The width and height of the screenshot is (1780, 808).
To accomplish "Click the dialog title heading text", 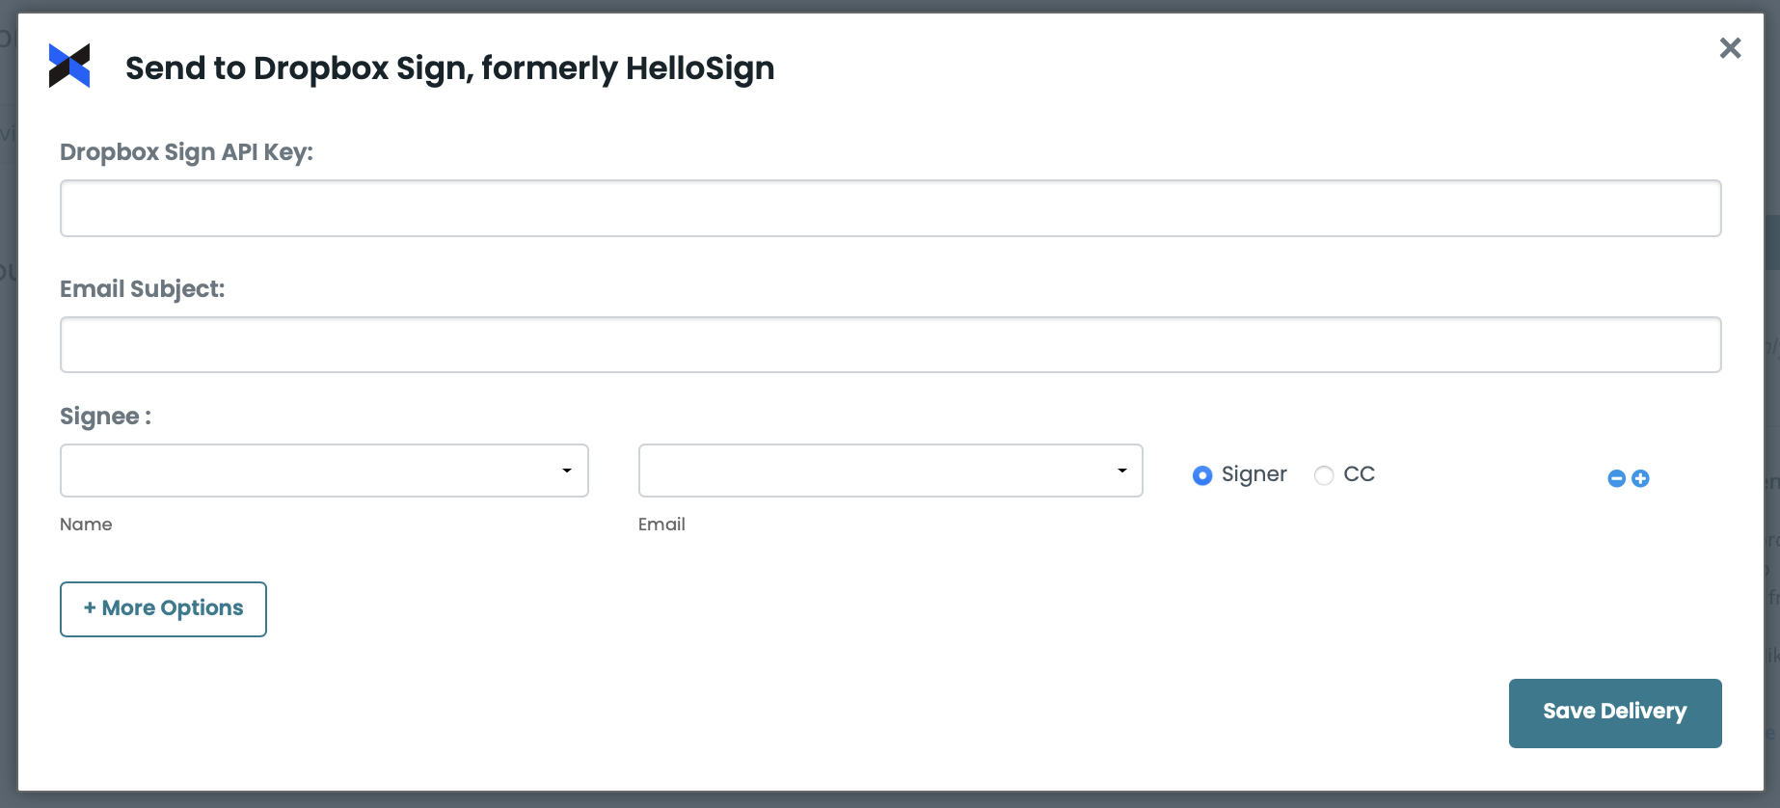I will pyautogui.click(x=449, y=68).
